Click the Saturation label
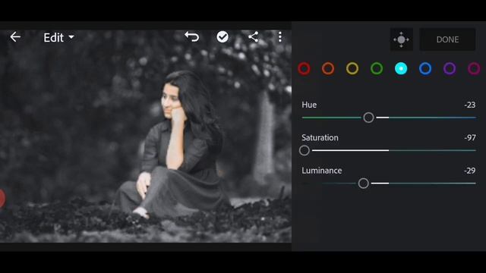The height and width of the screenshot is (273, 486). coord(320,138)
